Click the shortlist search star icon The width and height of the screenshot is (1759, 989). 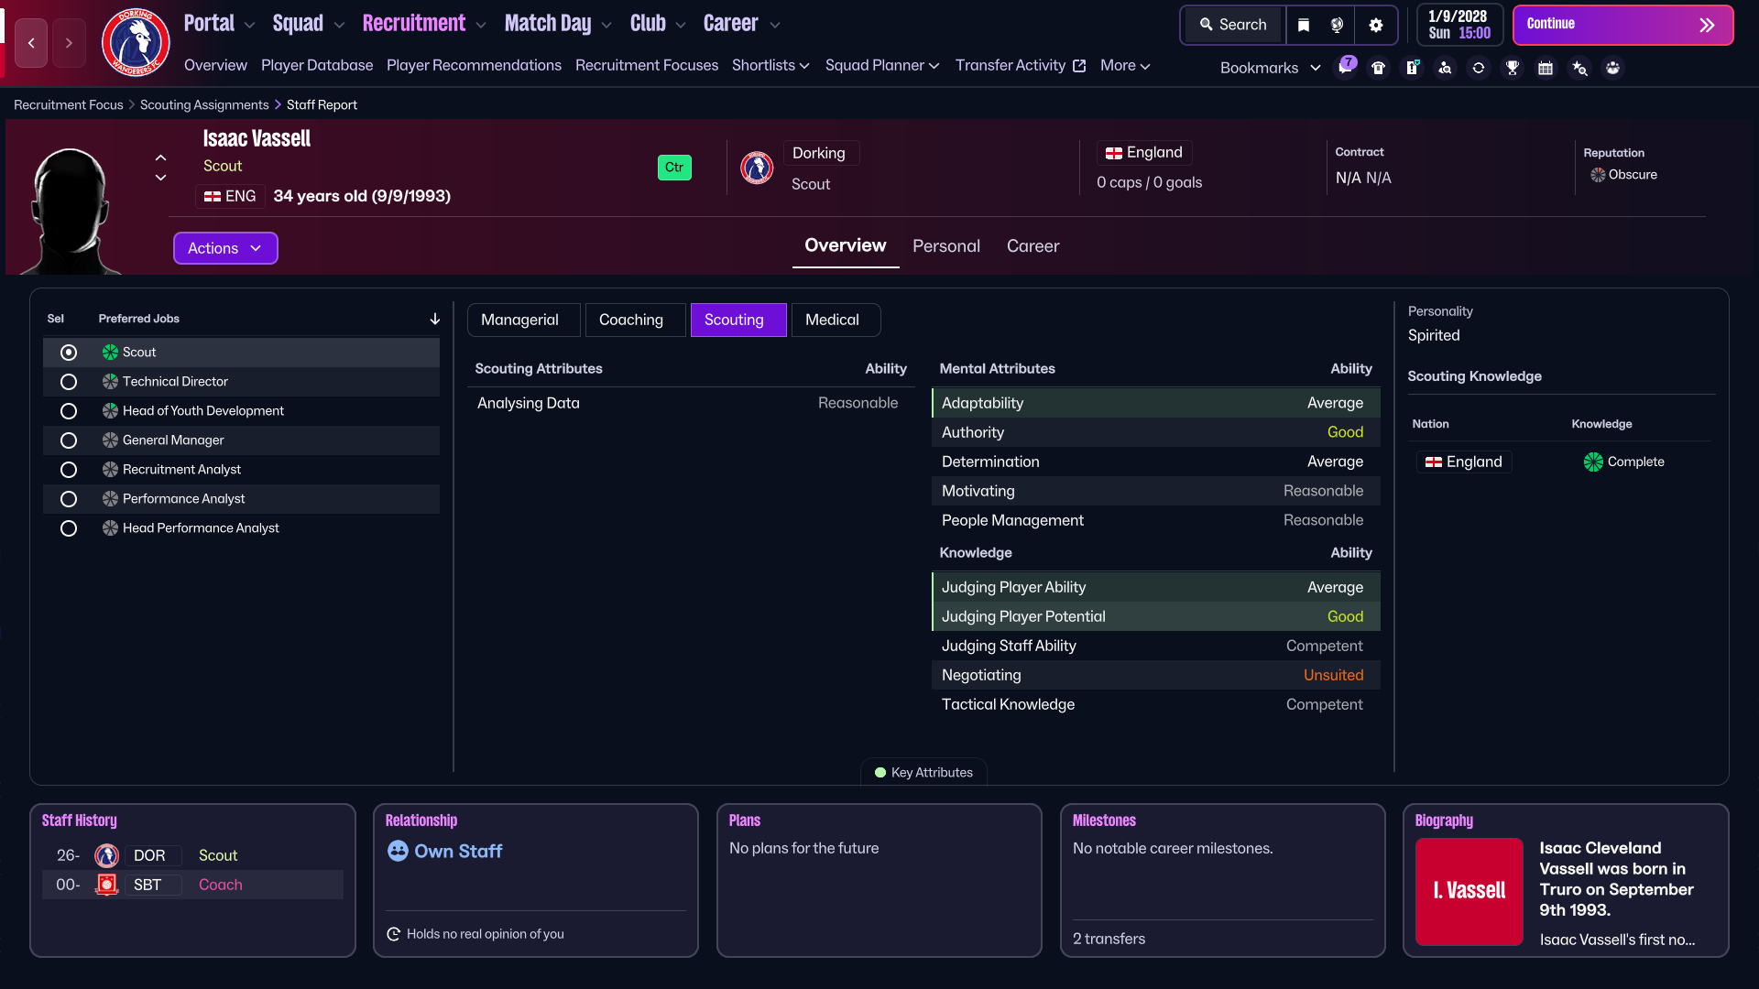point(1579,67)
